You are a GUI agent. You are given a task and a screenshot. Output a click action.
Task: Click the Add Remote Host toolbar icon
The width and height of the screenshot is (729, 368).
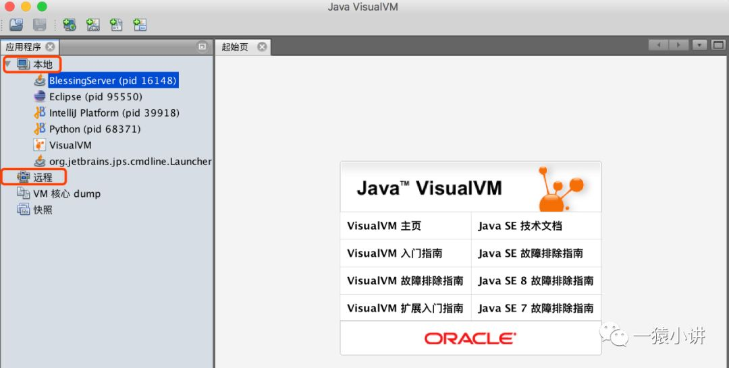coord(70,24)
